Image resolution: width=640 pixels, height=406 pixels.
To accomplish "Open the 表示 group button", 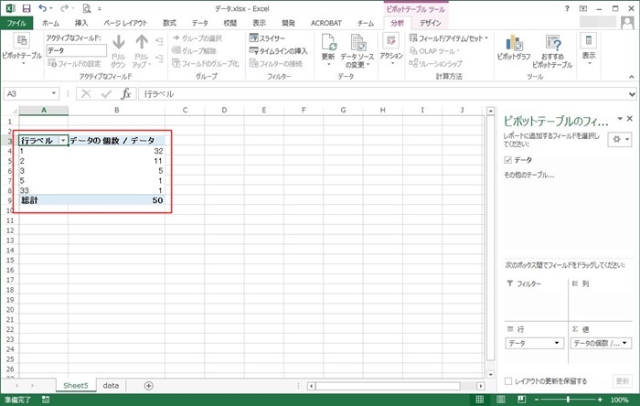I will 589,49.
